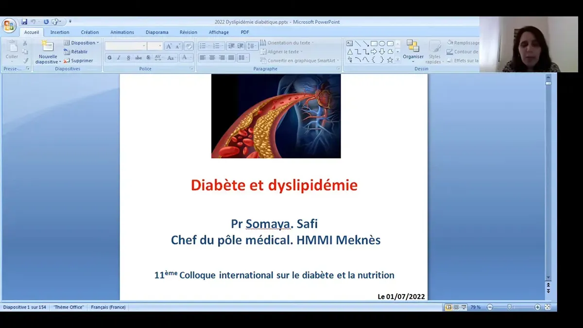Screen dimensions: 583x328
Task: Switch to slide sorter view
Action: click(x=457, y=307)
